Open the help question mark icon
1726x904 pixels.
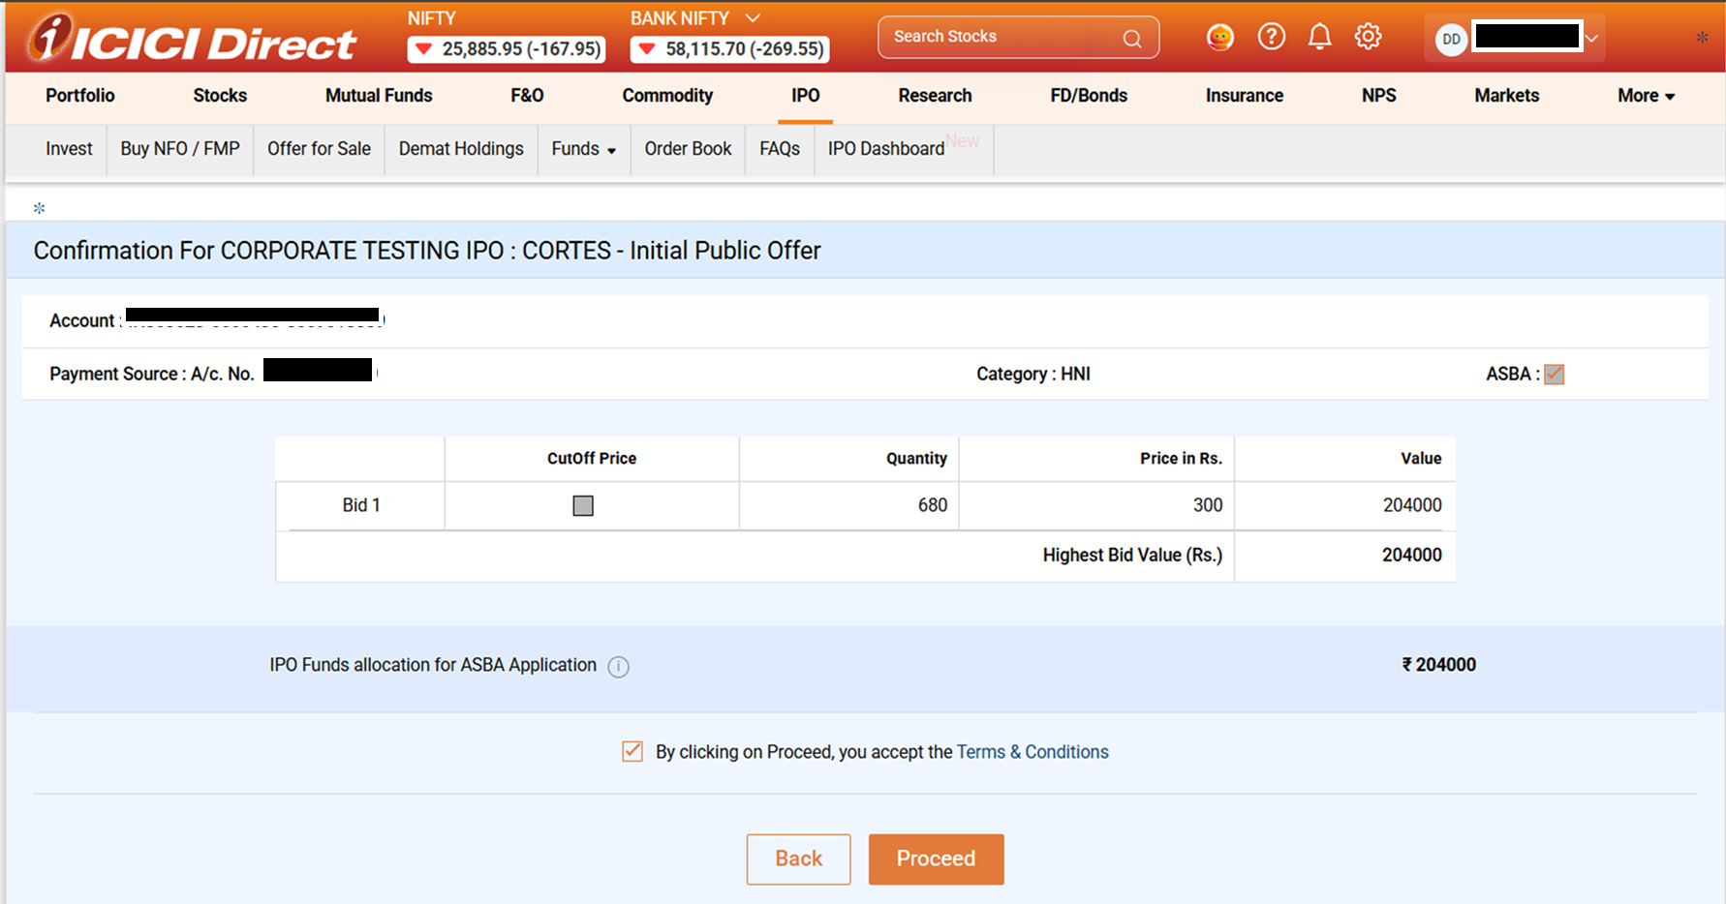tap(1271, 37)
